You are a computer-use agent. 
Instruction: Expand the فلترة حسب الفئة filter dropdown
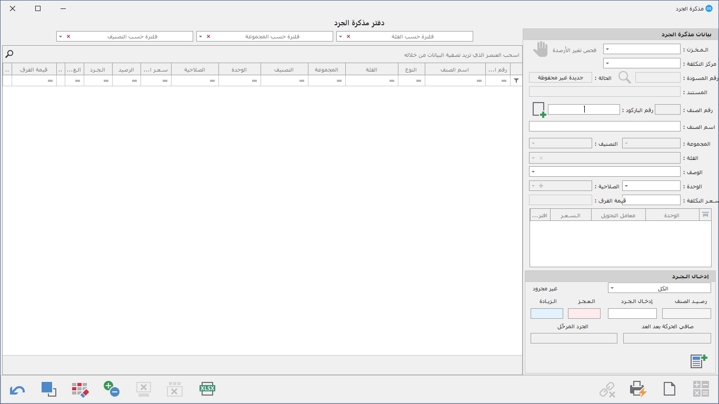tap(340, 36)
